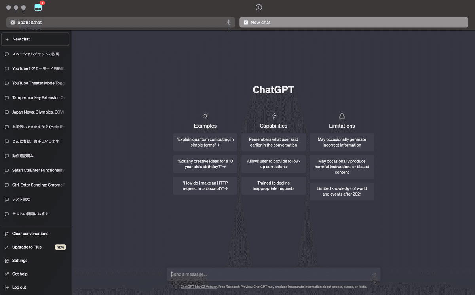475x295 pixels.
Task: Click the lightning bolt icon above Capabilities
Action: click(x=274, y=116)
